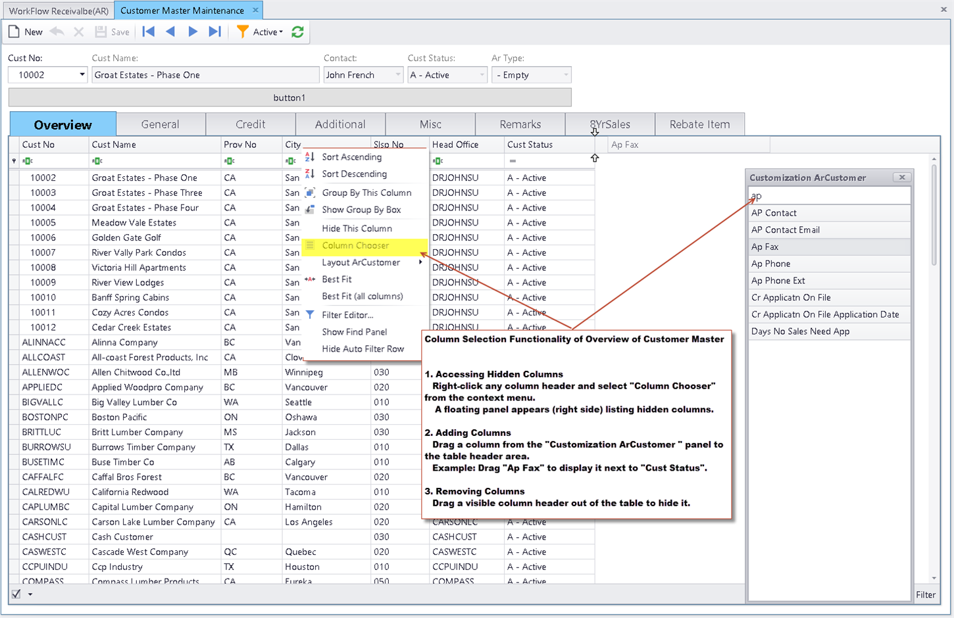Go to previous record arrow
The image size is (954, 618).
(x=170, y=32)
